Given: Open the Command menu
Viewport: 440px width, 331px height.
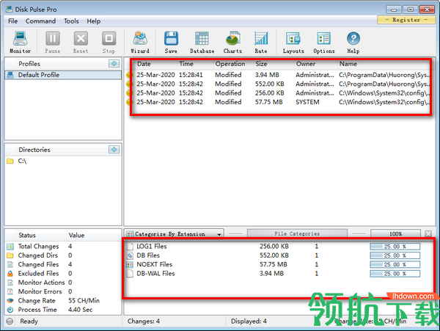Looking at the screenshot, I should 40,21.
